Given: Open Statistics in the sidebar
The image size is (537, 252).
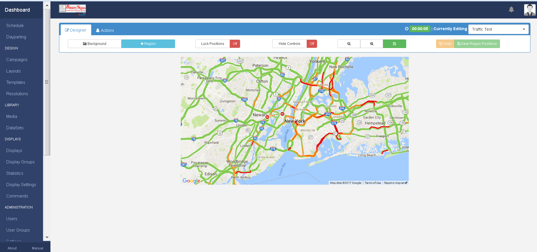Looking at the screenshot, I should (15, 173).
